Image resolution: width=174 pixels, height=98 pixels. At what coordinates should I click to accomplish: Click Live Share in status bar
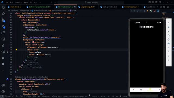click(x=57, y=96)
